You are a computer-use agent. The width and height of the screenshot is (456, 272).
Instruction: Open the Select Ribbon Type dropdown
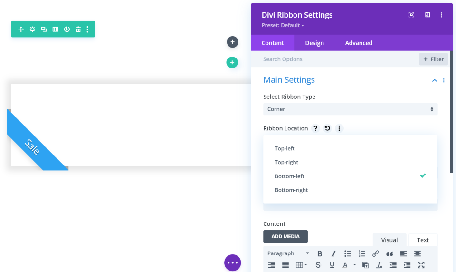click(351, 109)
